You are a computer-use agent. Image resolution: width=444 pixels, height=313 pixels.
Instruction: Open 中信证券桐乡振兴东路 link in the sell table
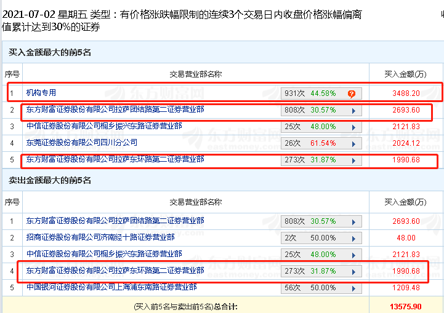[x=104, y=253]
